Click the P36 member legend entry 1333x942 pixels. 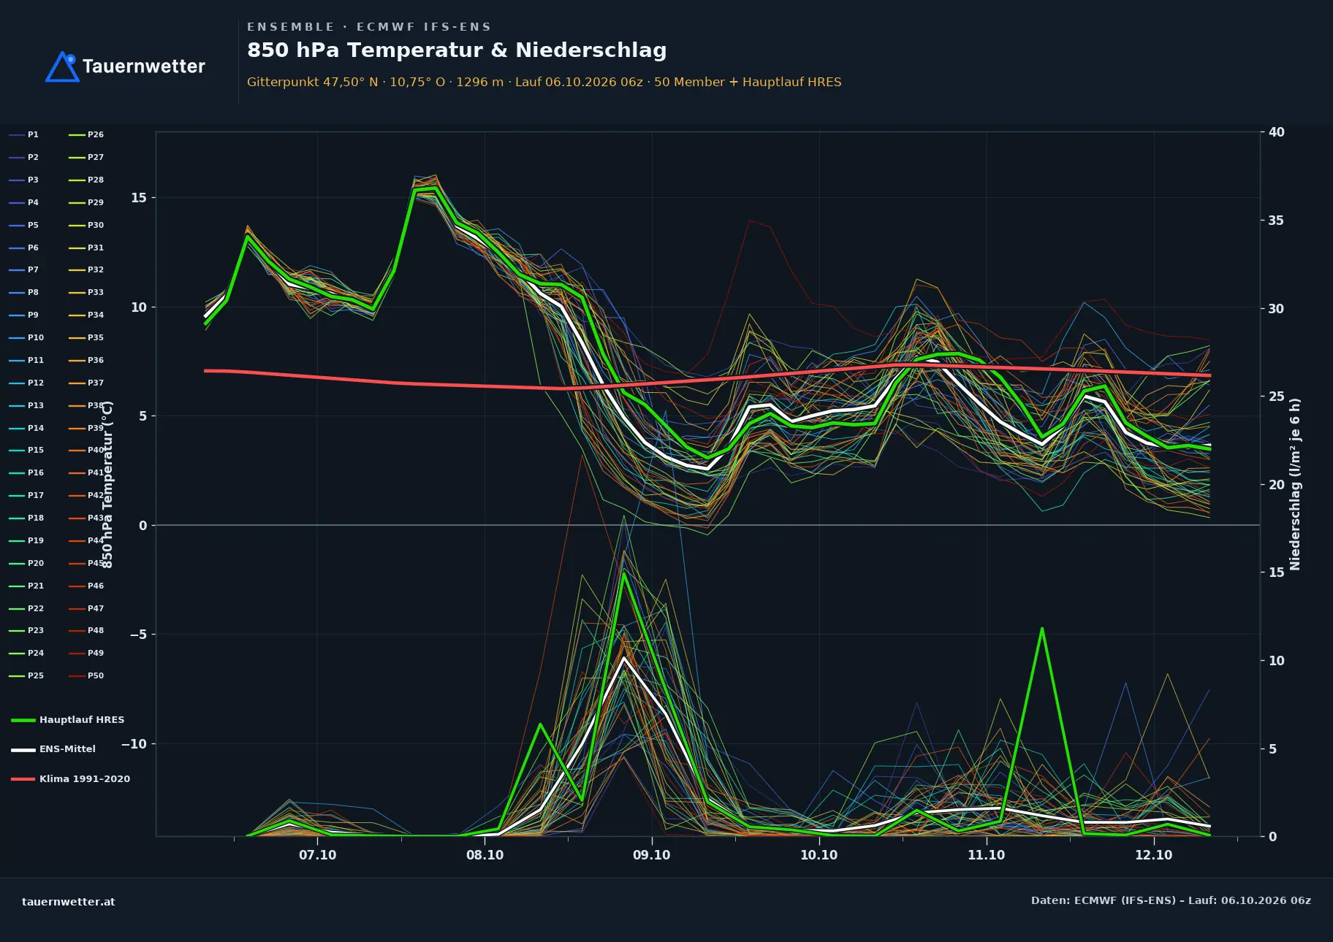[x=86, y=360]
